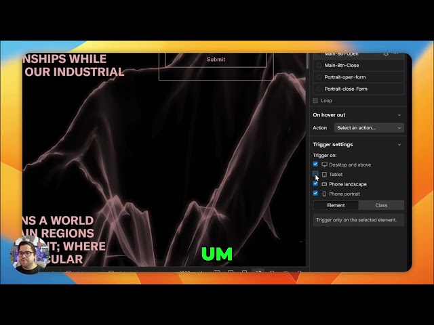The width and height of the screenshot is (434, 325).
Task: Click the phone landscape device icon
Action: [324, 184]
